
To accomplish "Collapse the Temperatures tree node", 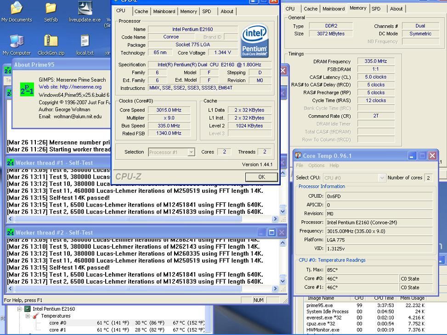I will tap(28, 316).
